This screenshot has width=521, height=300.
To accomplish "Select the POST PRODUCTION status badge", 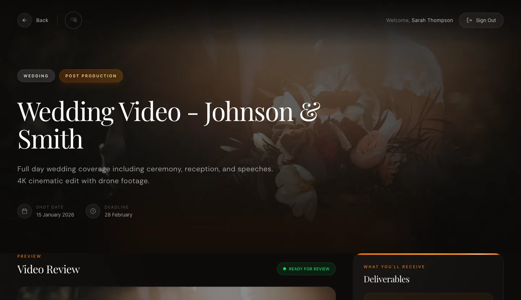I will (x=91, y=76).
